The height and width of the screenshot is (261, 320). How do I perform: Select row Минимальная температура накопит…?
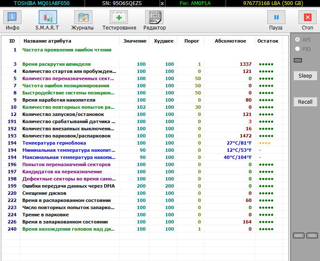pos(142,150)
